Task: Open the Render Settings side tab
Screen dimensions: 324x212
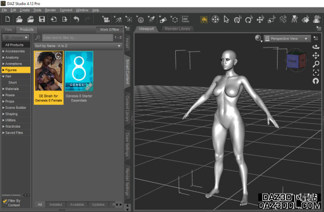Action: pos(127,182)
